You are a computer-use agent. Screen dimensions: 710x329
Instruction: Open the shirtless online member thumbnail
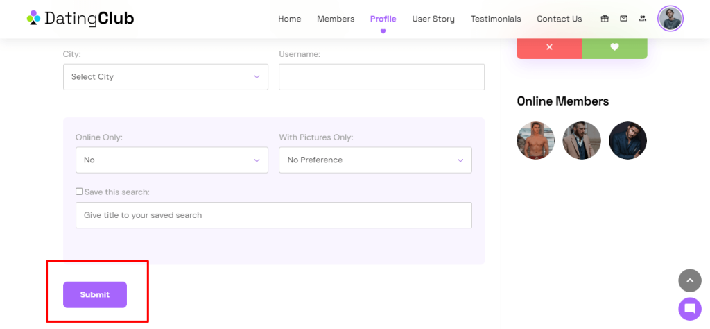click(x=536, y=140)
